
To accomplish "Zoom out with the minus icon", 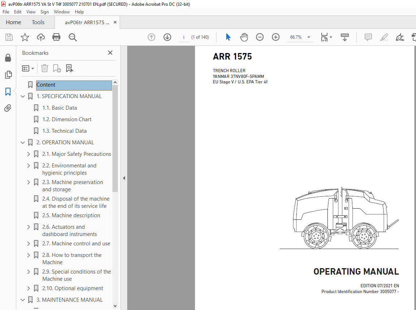I will (260, 37).
